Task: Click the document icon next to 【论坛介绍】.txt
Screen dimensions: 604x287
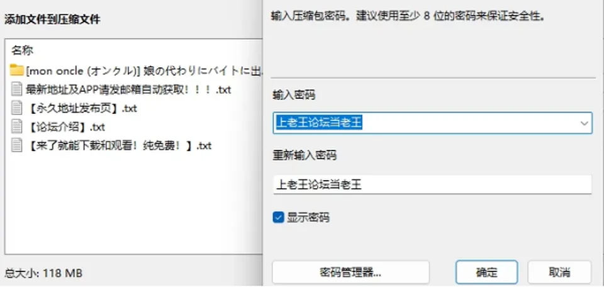Action: tap(16, 127)
